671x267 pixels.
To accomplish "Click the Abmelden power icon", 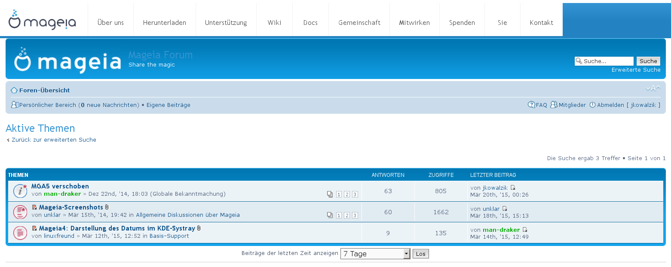I will [x=592, y=105].
